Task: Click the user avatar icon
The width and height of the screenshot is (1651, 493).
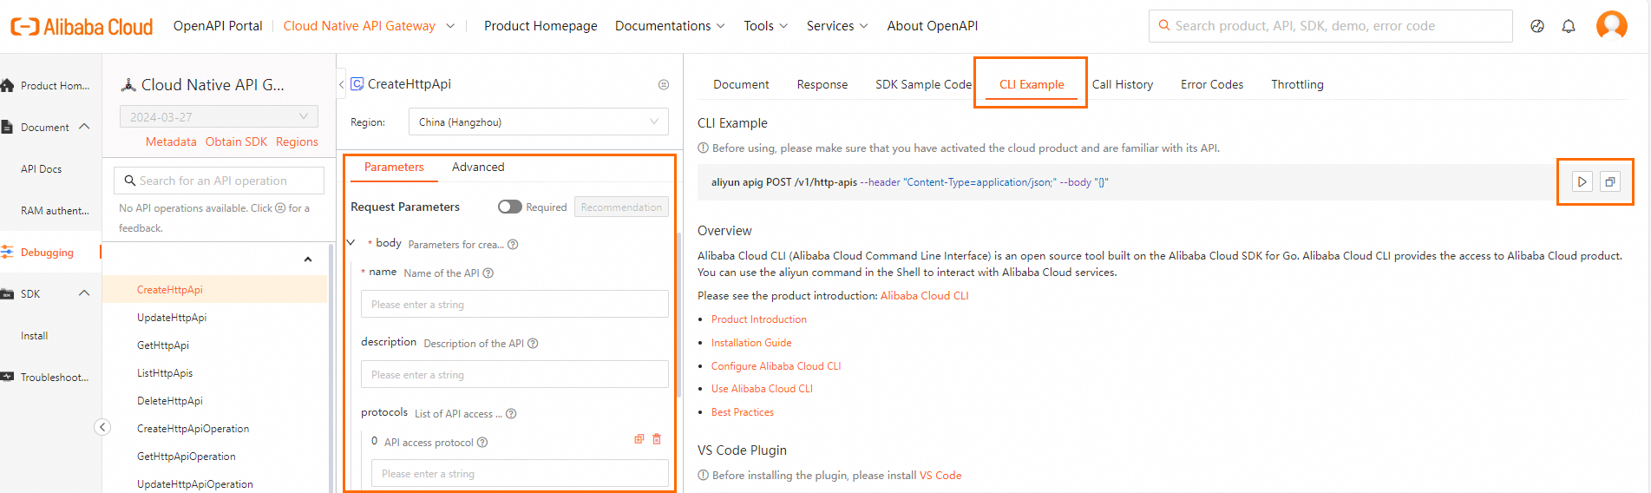Action: coord(1612,25)
